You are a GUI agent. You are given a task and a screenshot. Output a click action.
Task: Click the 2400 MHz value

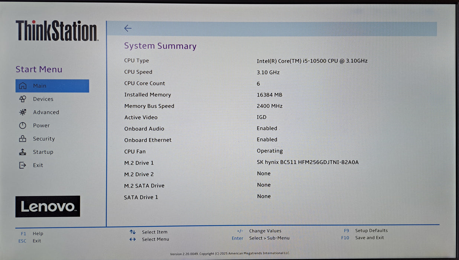(x=269, y=106)
